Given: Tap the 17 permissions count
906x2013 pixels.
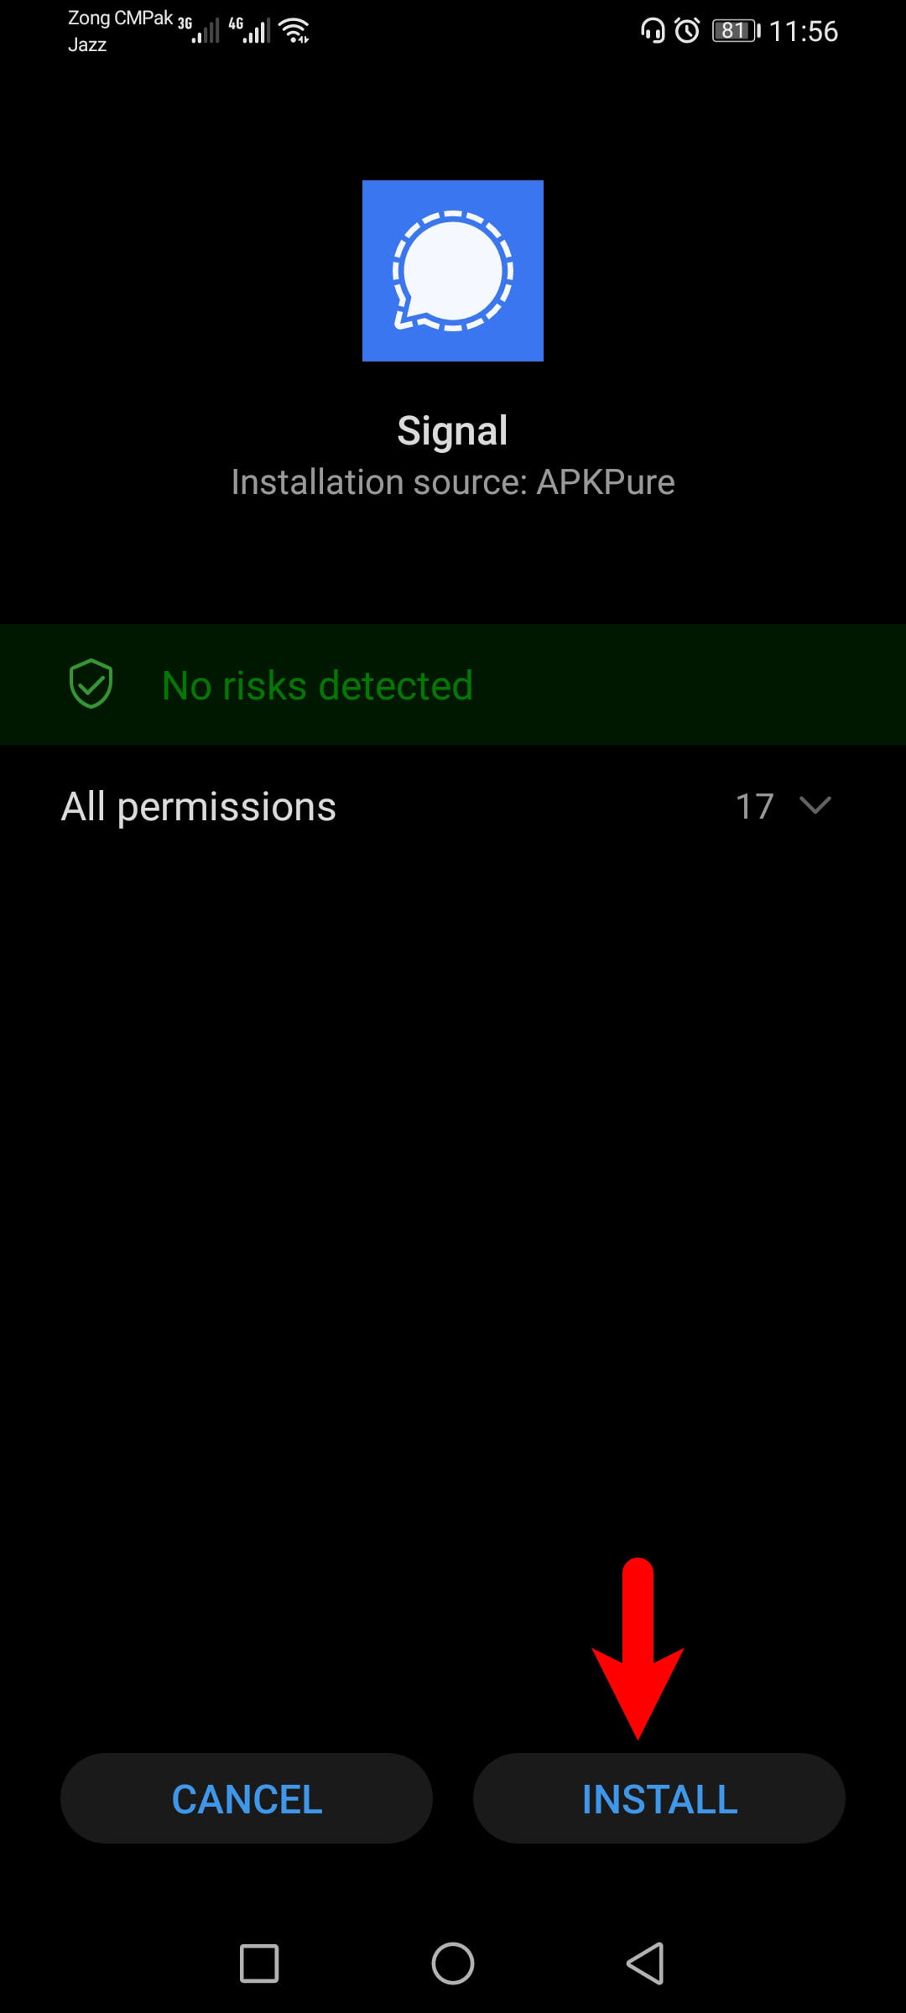Looking at the screenshot, I should point(754,806).
